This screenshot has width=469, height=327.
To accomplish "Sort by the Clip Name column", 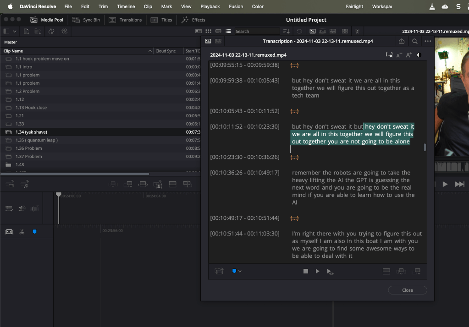I will pos(77,51).
